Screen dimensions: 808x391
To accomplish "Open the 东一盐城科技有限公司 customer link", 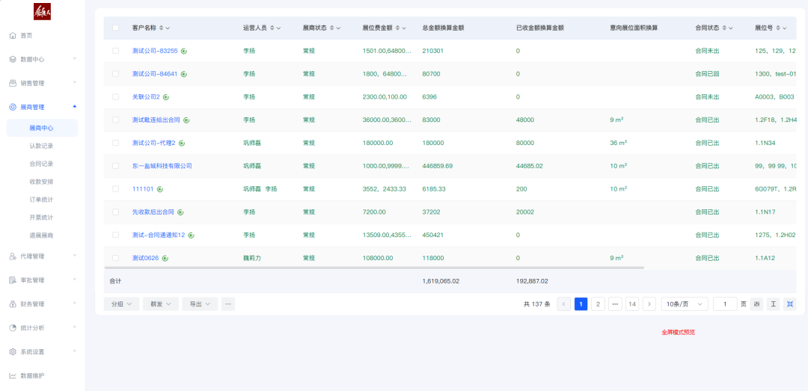I will (162, 166).
